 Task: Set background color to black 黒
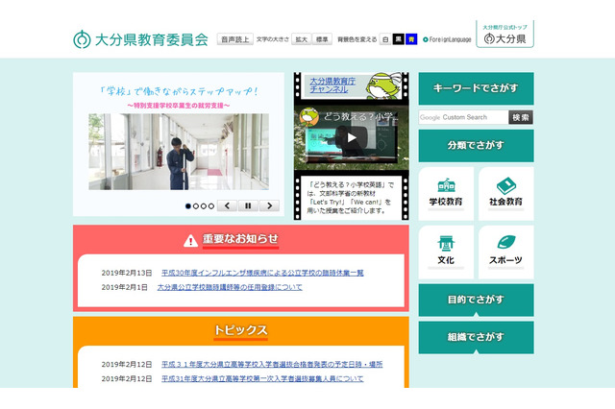pos(398,39)
